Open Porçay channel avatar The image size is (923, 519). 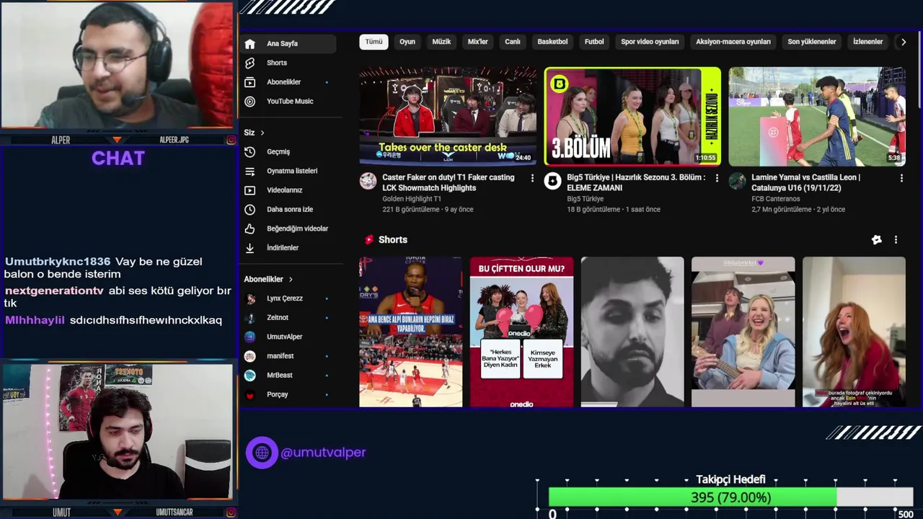point(249,395)
